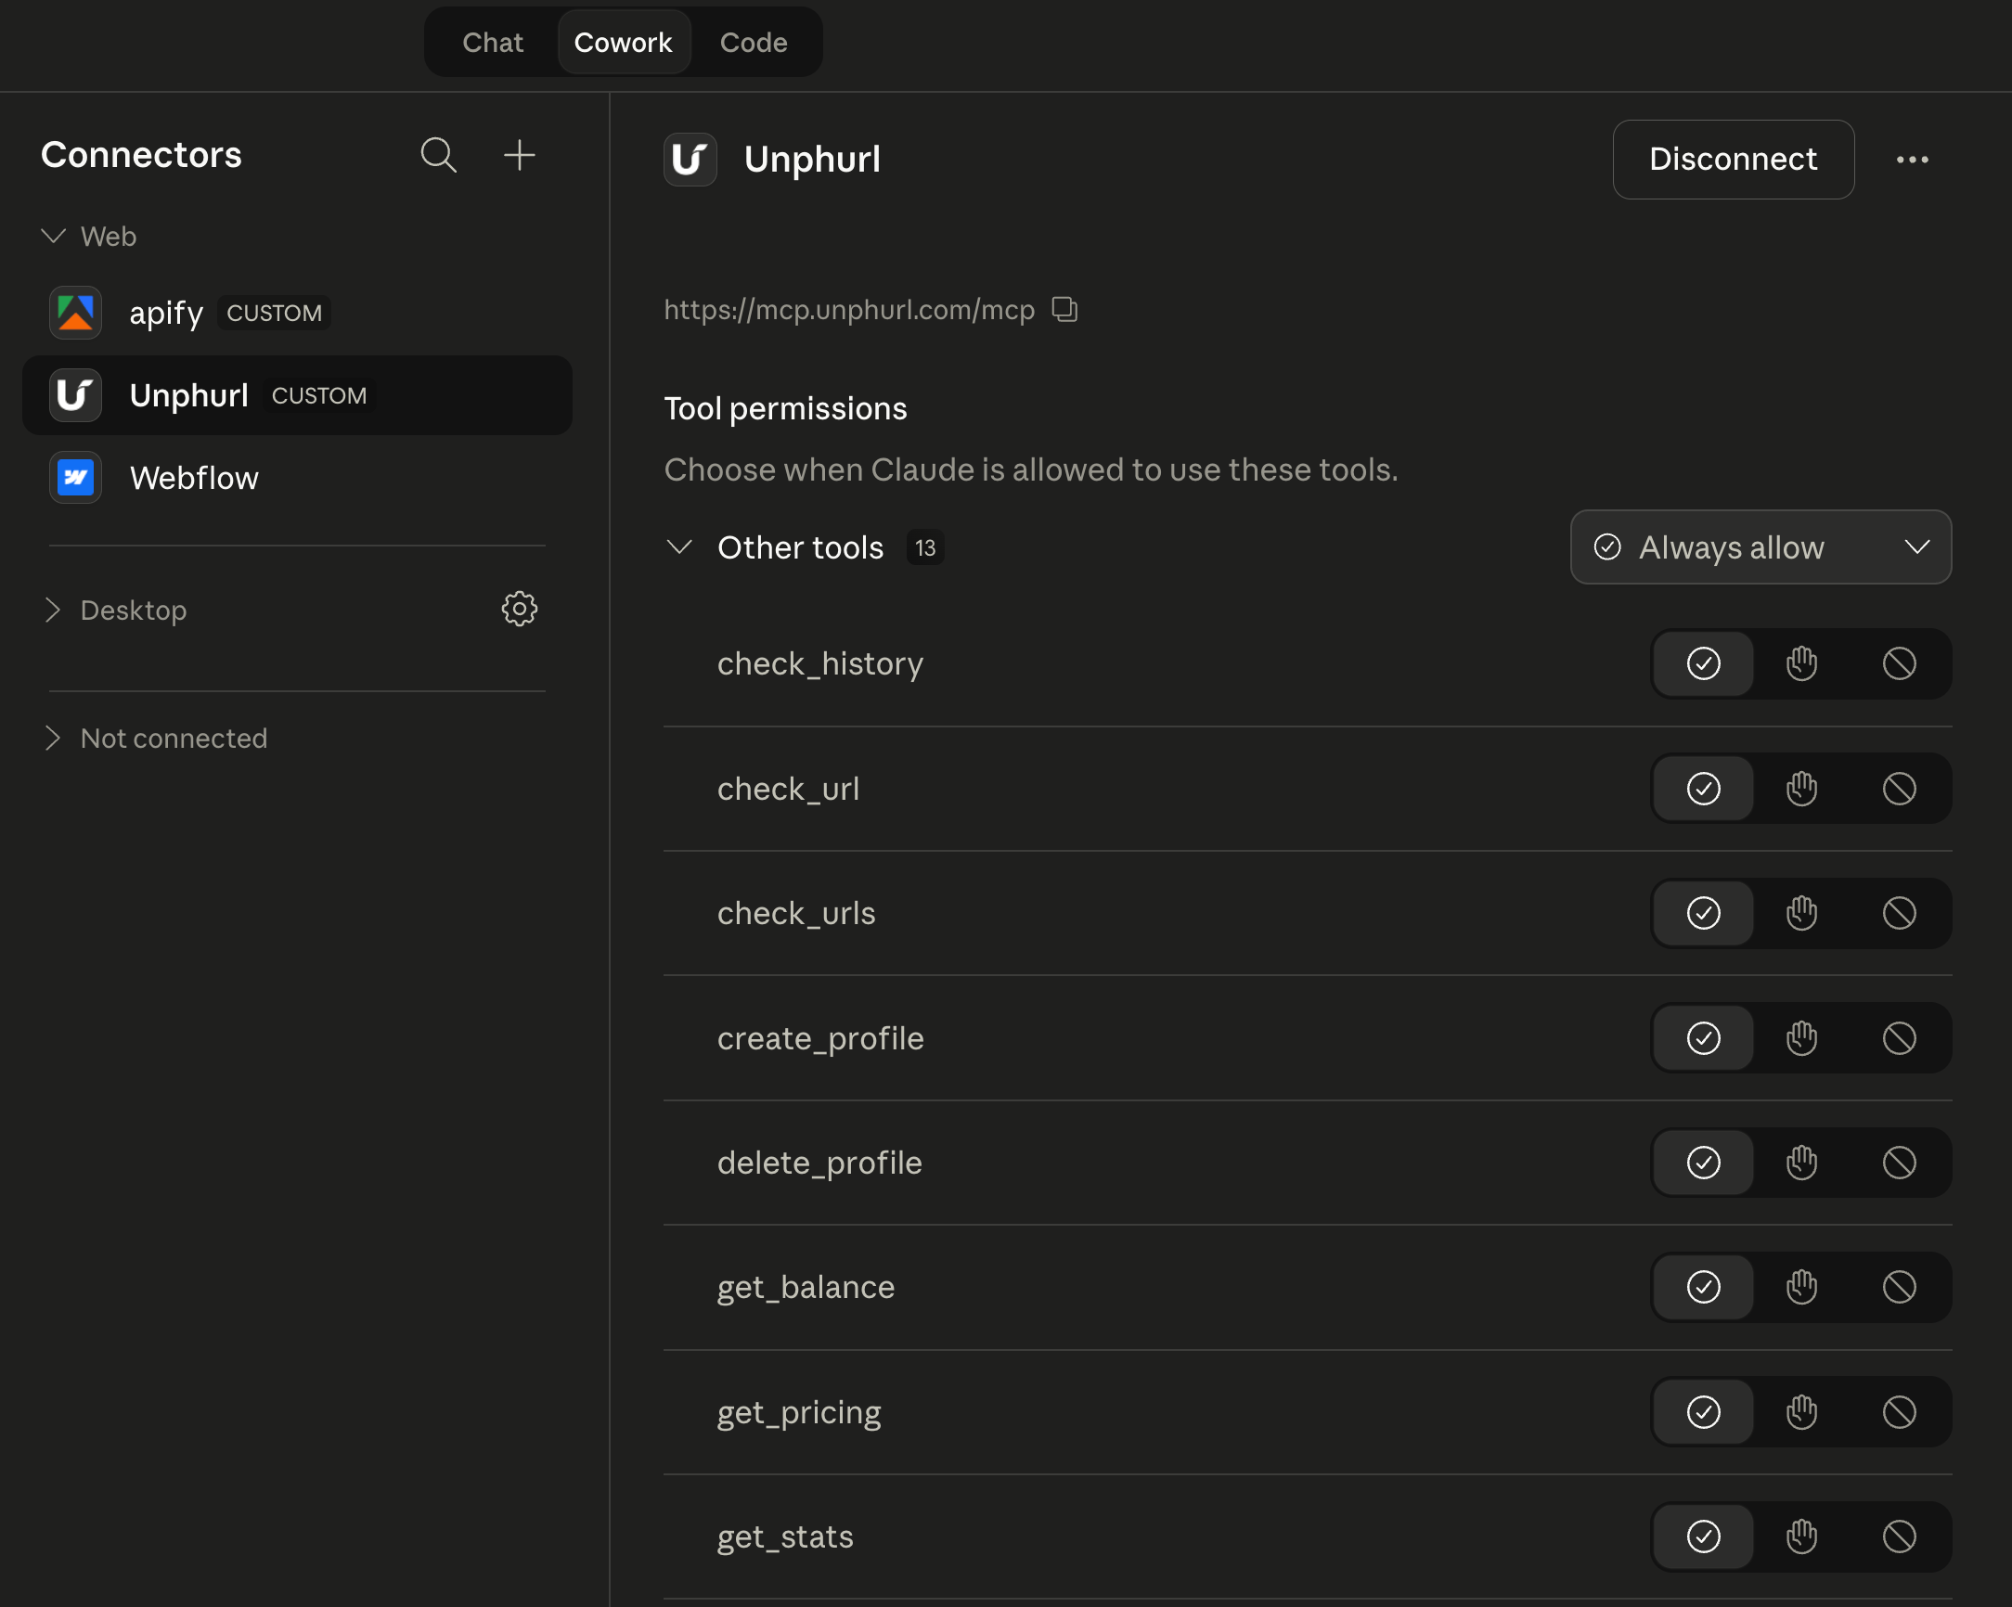Set delete_profile to always allow

click(x=1703, y=1162)
